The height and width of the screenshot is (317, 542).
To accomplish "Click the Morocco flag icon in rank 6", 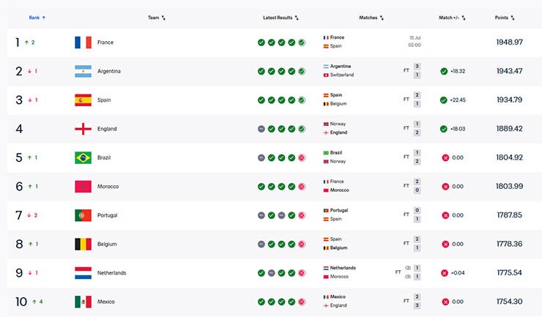I will 83,187.
